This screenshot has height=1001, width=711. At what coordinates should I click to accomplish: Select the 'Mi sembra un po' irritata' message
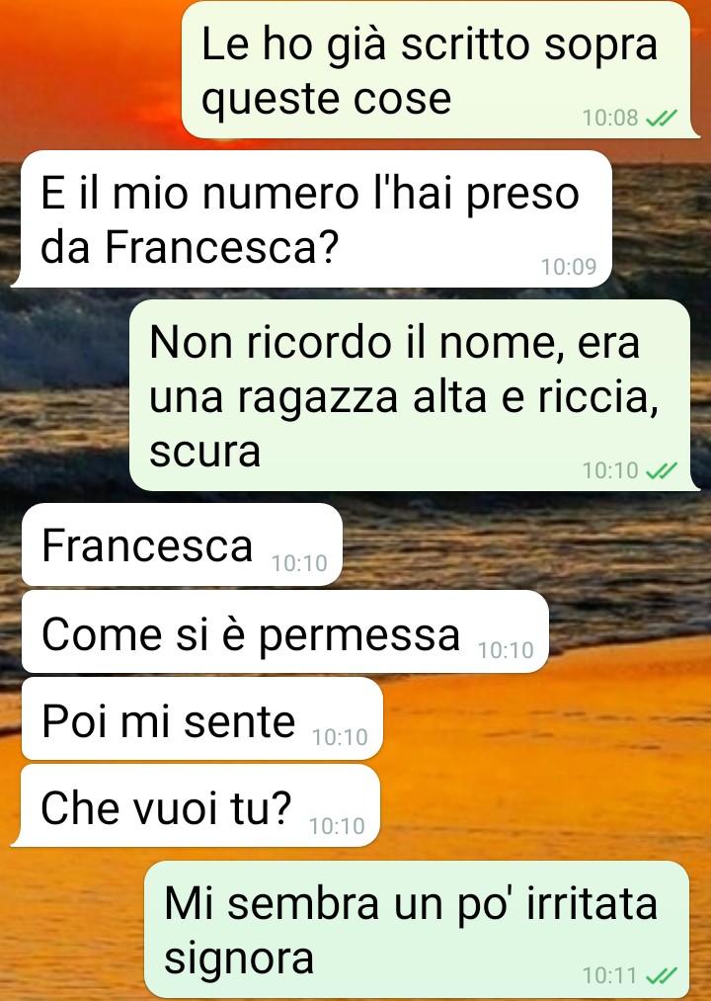tap(418, 930)
